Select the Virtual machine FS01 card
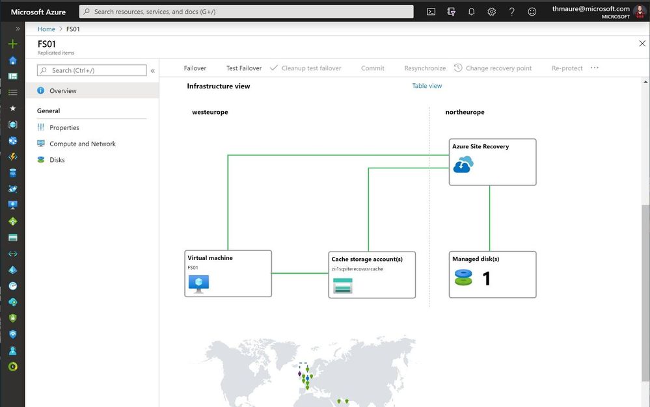This screenshot has height=407, width=650. tap(228, 273)
